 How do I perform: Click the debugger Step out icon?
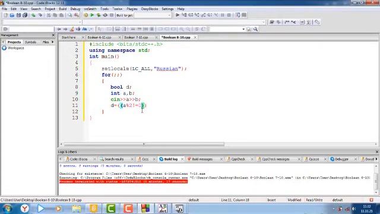click(x=203, y=15)
